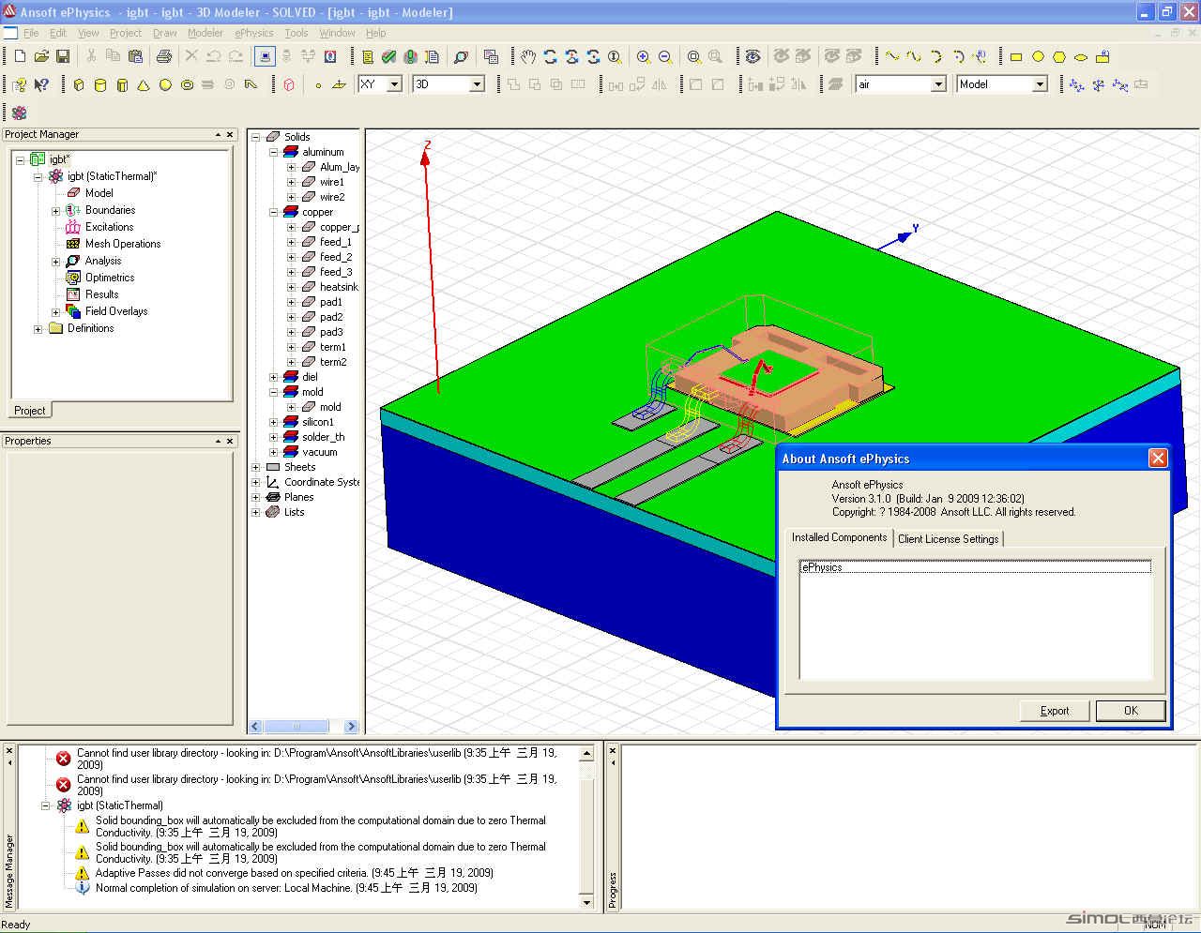Collapse the copper material group
Screen dimensions: 1201x933
click(x=273, y=212)
